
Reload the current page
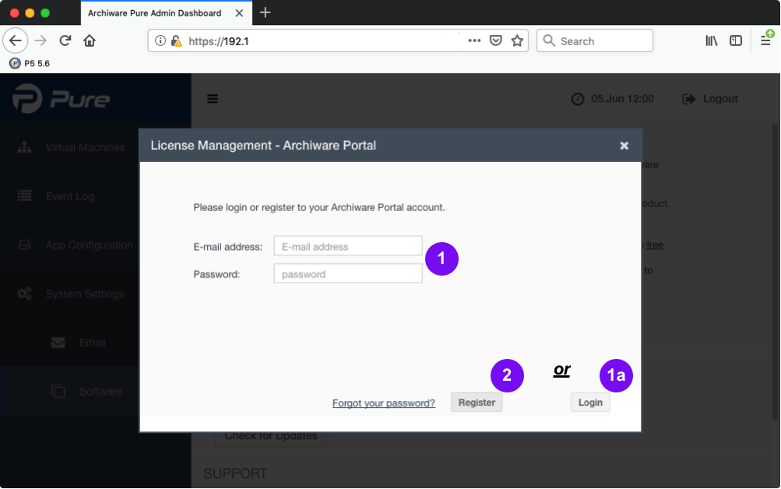click(65, 40)
